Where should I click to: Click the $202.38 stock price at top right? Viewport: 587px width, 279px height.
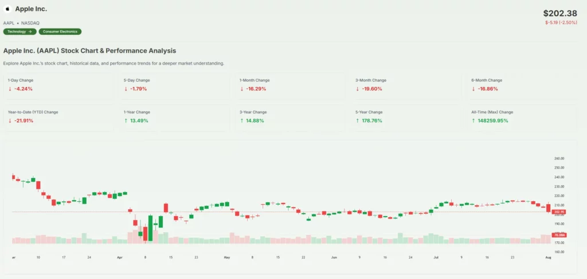[559, 13]
